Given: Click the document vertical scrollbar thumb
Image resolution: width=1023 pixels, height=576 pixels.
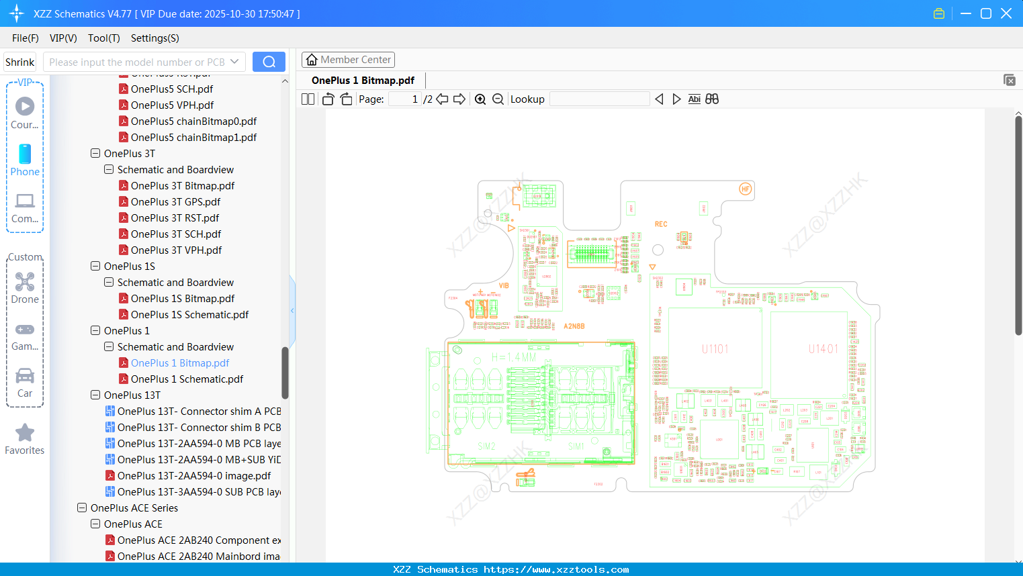Looking at the screenshot, I should coord(1018,226).
